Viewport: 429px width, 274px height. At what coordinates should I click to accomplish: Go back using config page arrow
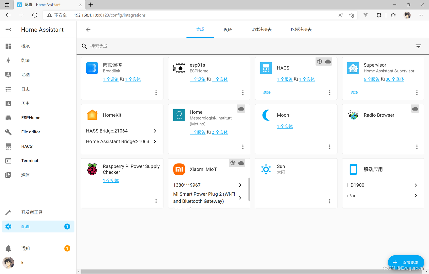coord(88,30)
